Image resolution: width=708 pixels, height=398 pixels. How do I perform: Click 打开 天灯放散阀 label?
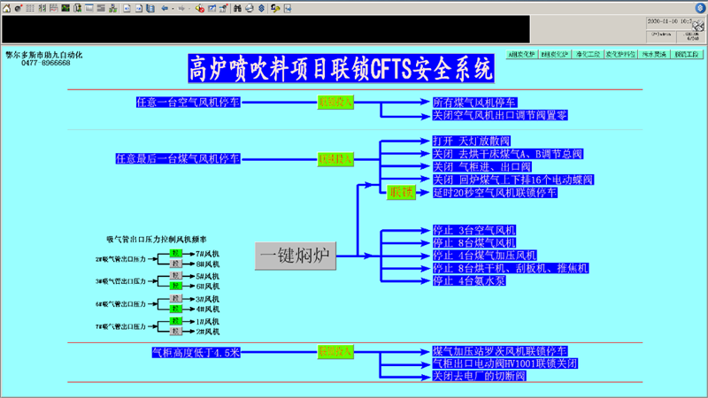(472, 141)
